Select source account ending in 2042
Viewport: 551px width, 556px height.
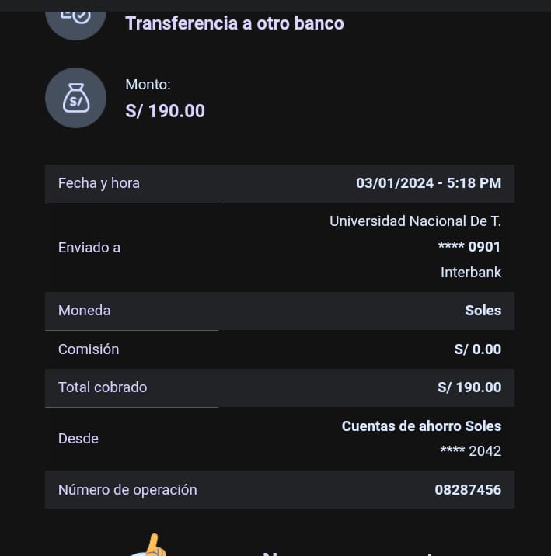pos(470,451)
